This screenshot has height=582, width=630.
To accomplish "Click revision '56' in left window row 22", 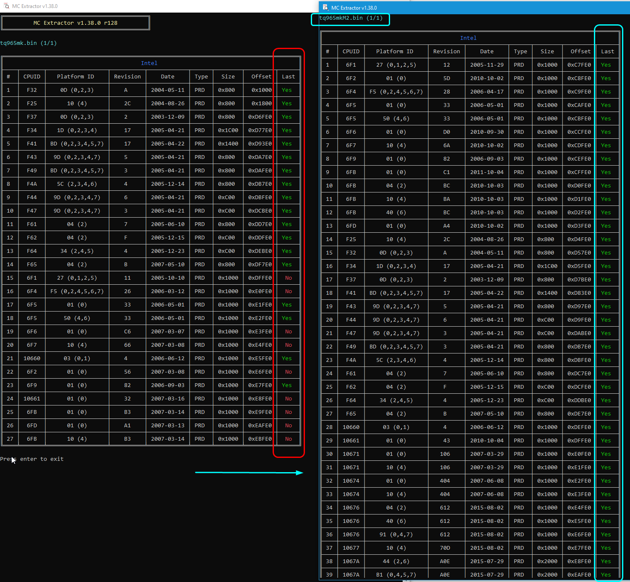I will pyautogui.click(x=128, y=372).
